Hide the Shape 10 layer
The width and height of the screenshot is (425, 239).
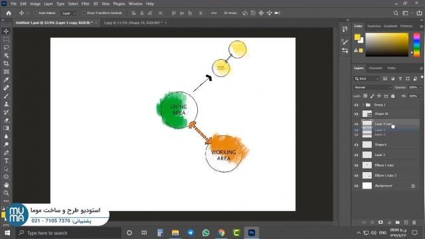[x=356, y=114]
